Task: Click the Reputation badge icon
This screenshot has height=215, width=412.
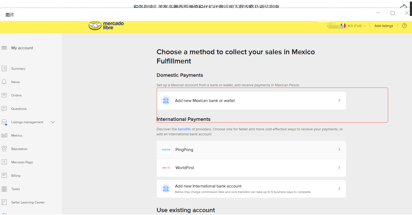Action: pos(4,149)
